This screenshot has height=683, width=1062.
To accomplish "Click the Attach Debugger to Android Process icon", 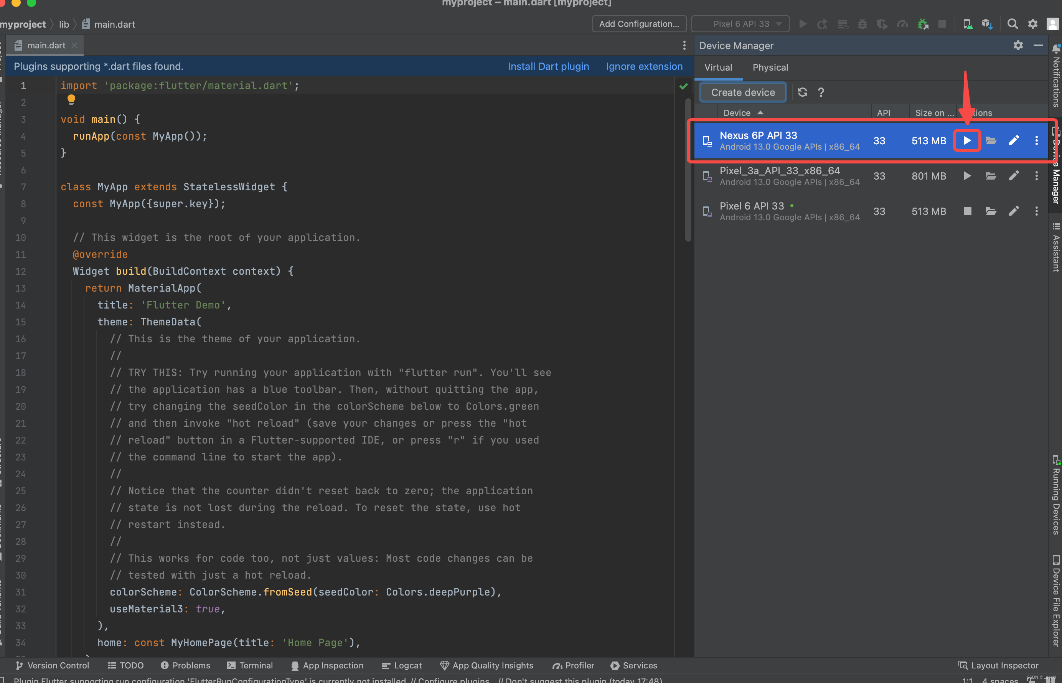I will [923, 24].
